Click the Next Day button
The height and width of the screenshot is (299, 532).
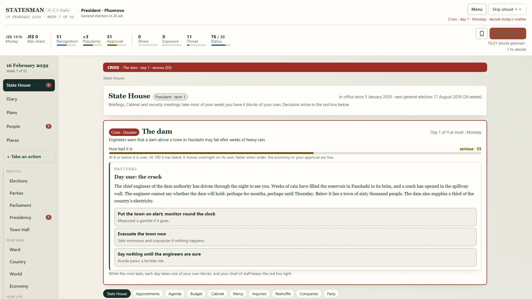[x=508, y=33]
